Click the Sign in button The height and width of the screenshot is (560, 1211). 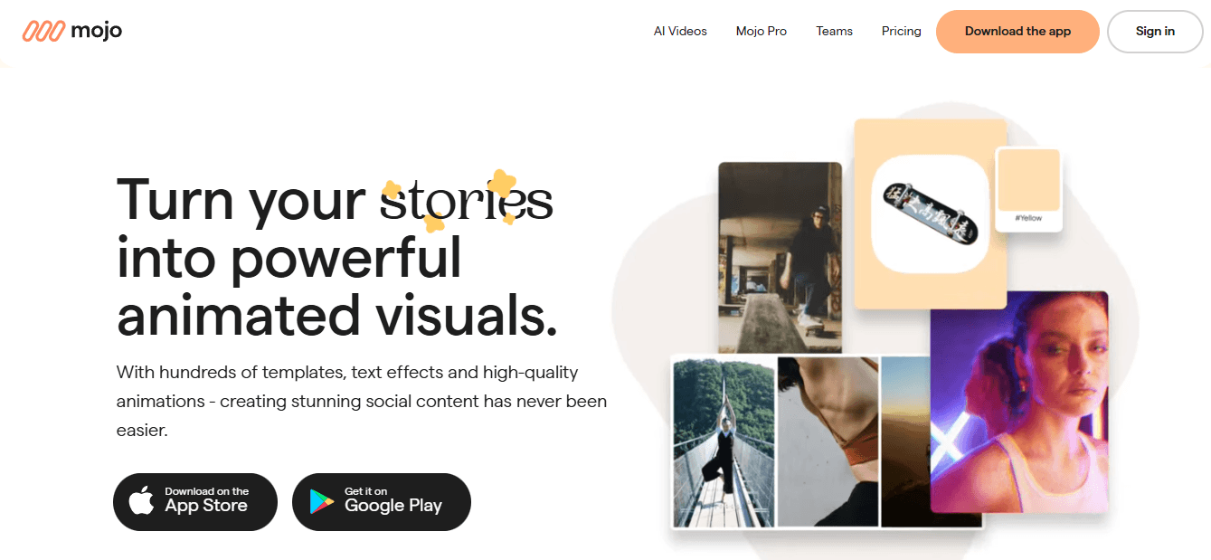(x=1155, y=32)
